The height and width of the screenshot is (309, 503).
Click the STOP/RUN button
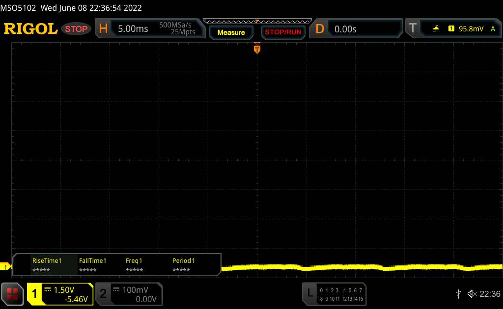coord(283,32)
